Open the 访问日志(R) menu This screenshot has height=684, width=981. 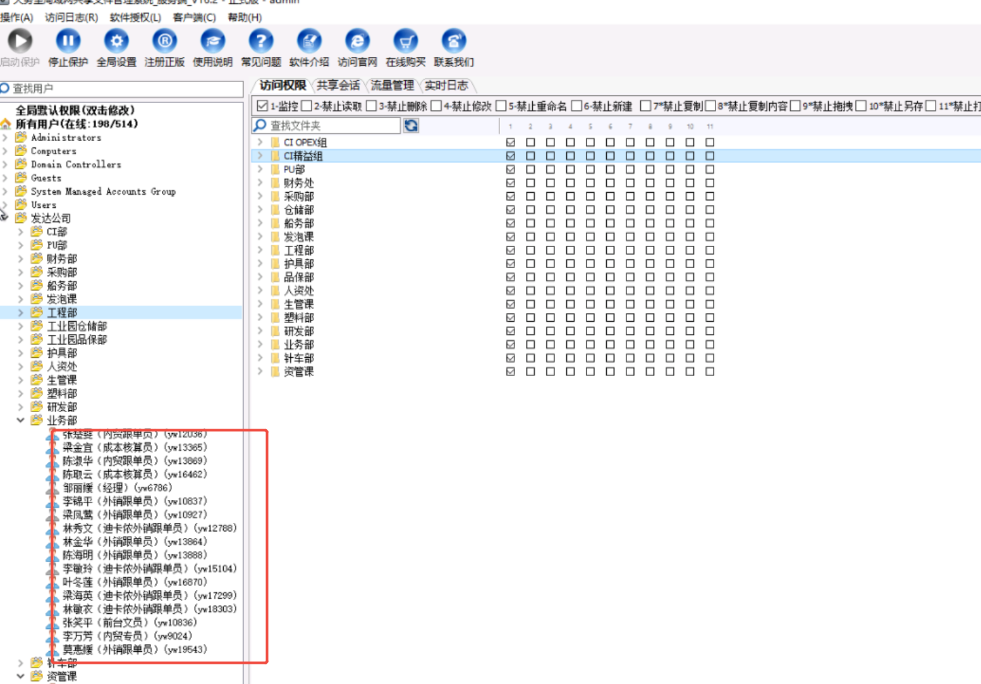pos(71,17)
